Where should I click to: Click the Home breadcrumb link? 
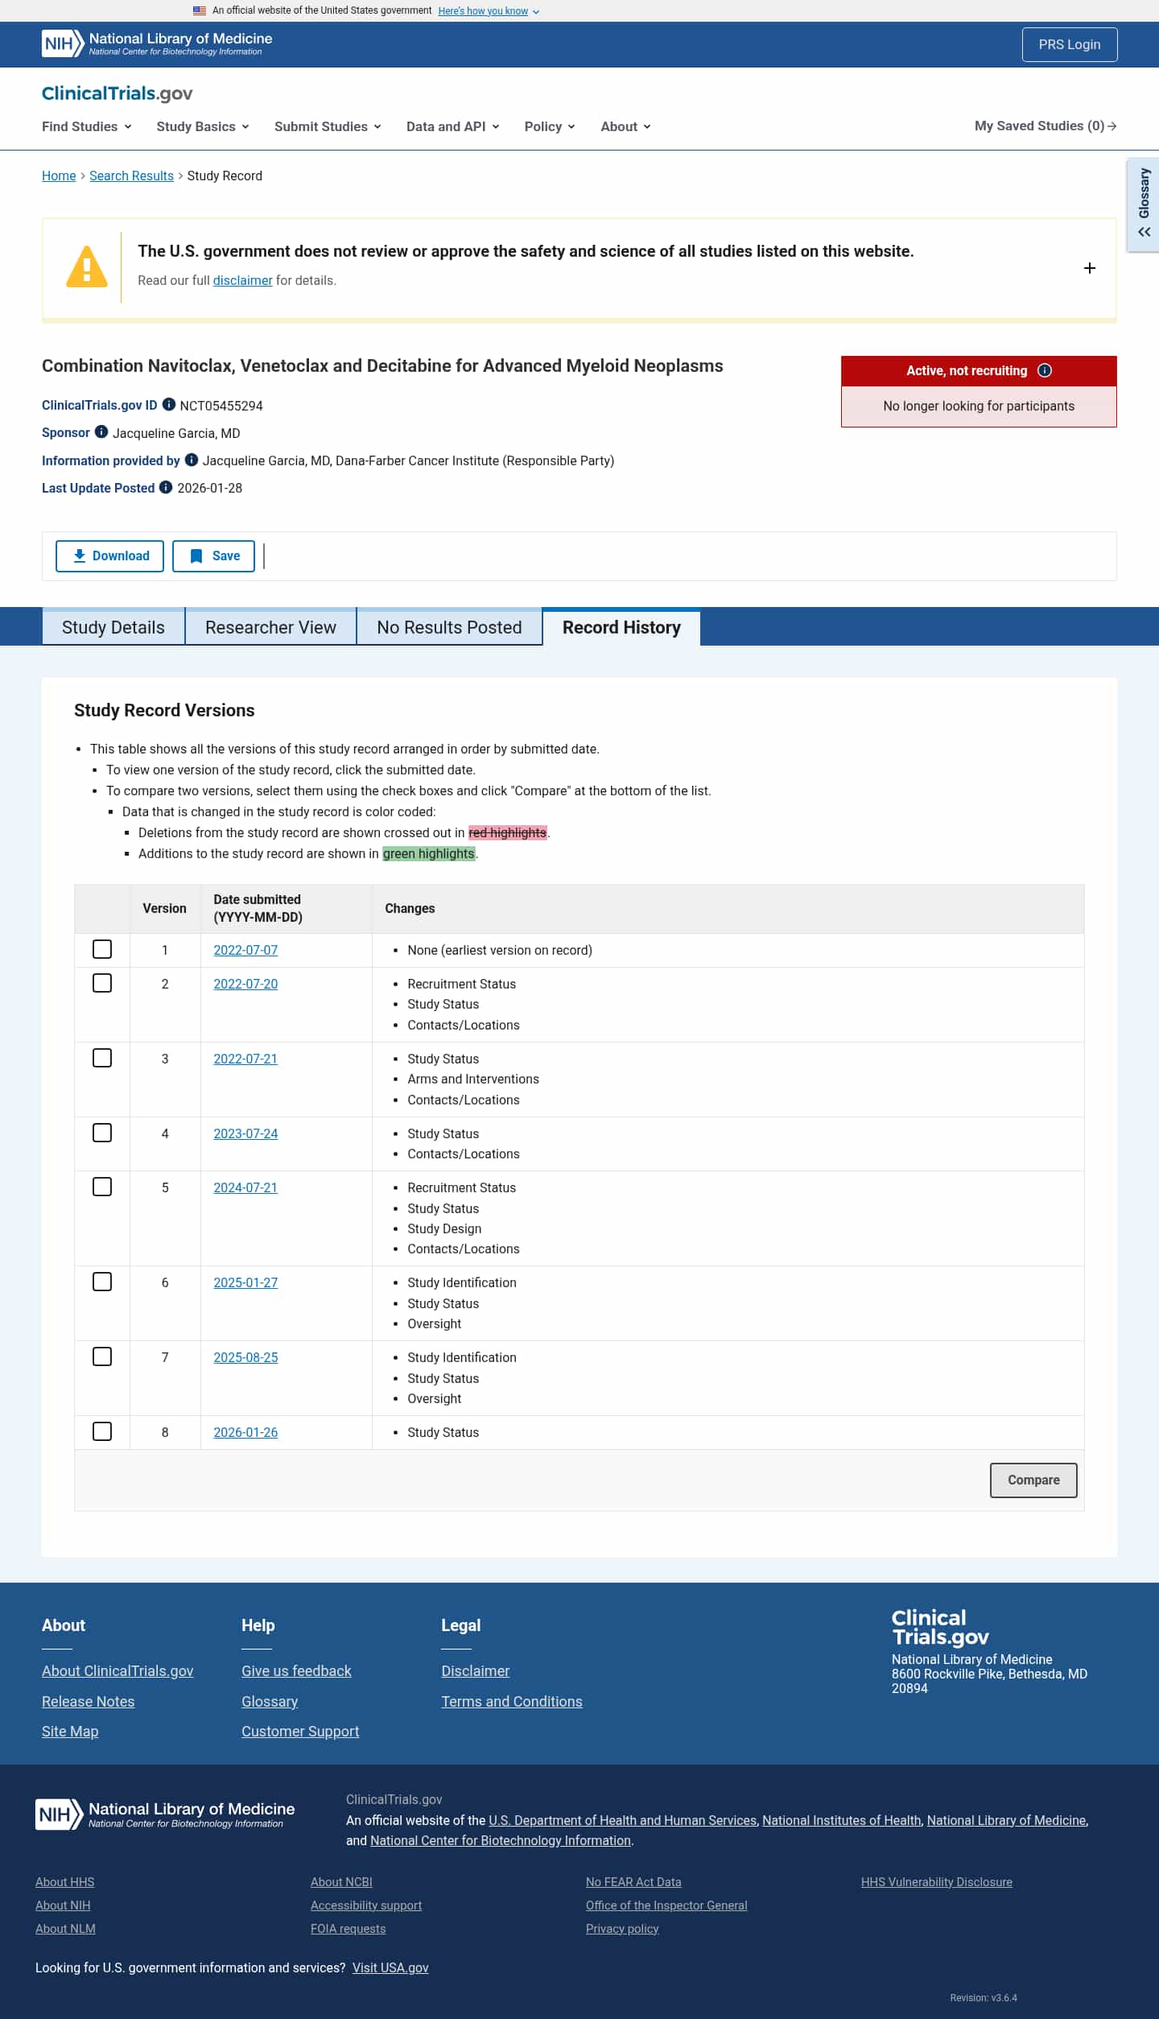tap(59, 175)
